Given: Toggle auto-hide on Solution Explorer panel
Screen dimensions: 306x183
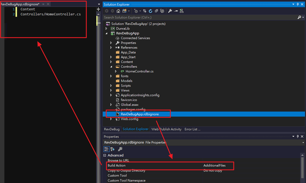Looking at the screenshot, I should (x=298, y=4).
